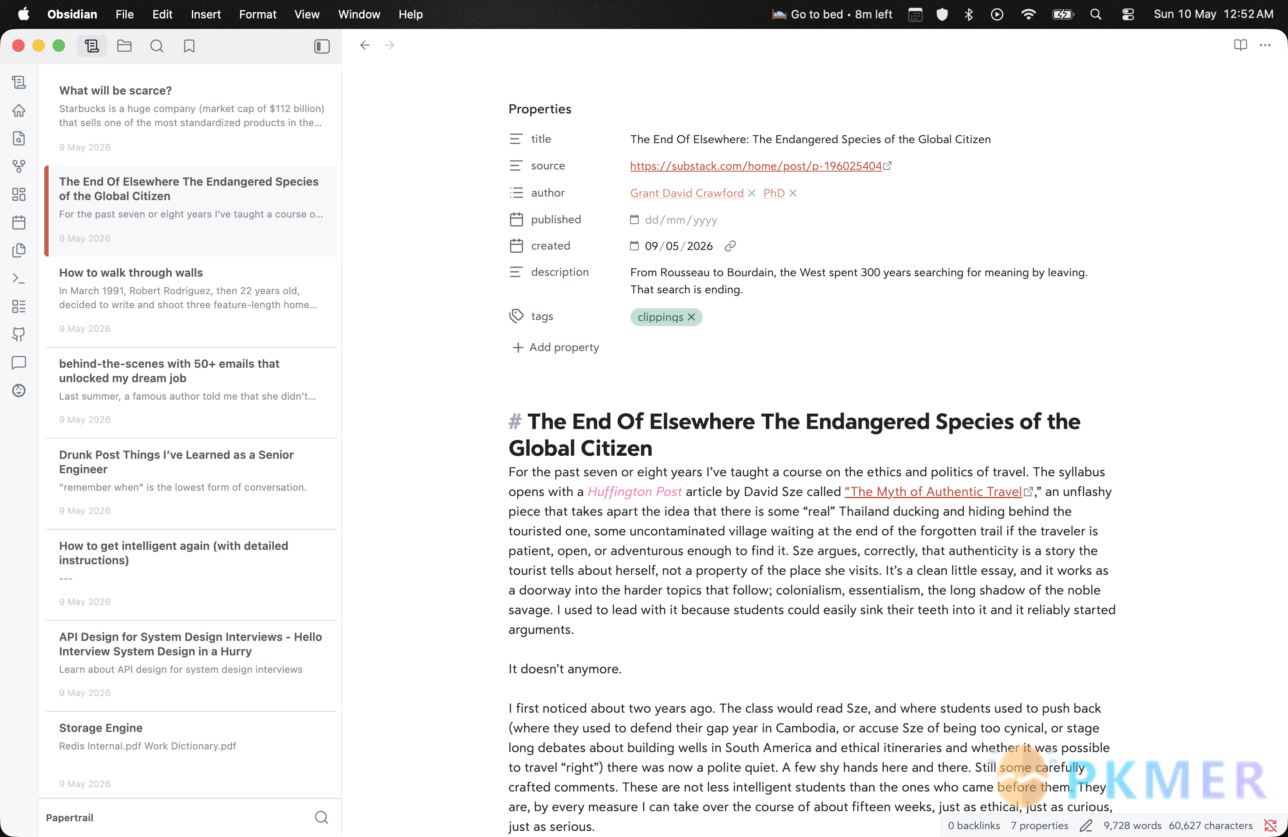
Task: Toggle the left sidebar collapse button
Action: coord(322,46)
